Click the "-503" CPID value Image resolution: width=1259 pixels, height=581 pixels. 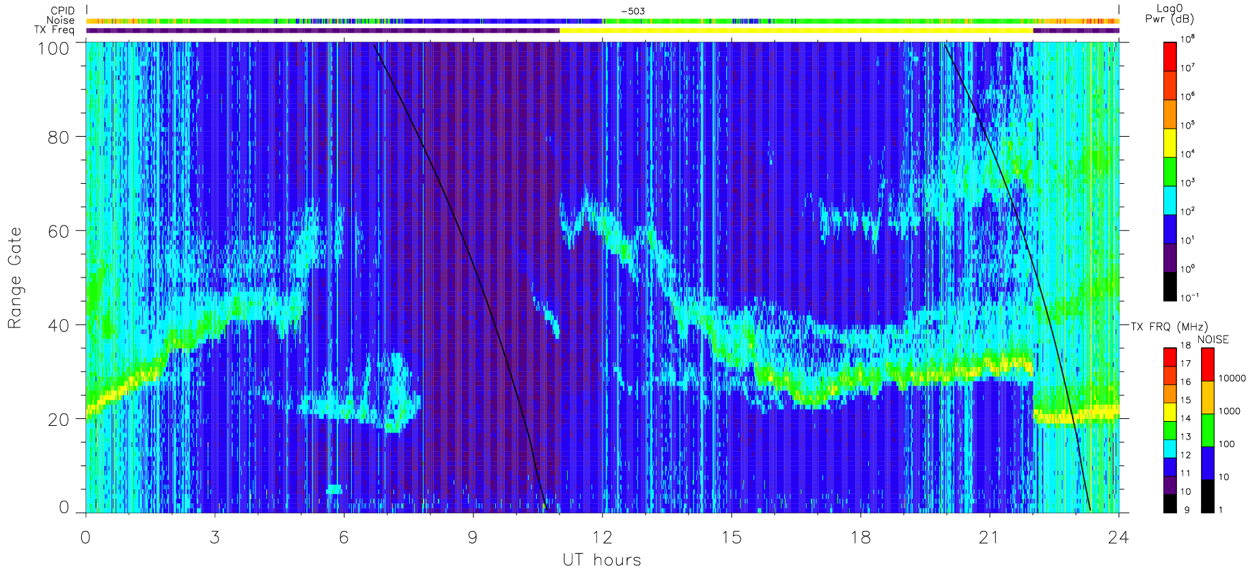pos(633,11)
